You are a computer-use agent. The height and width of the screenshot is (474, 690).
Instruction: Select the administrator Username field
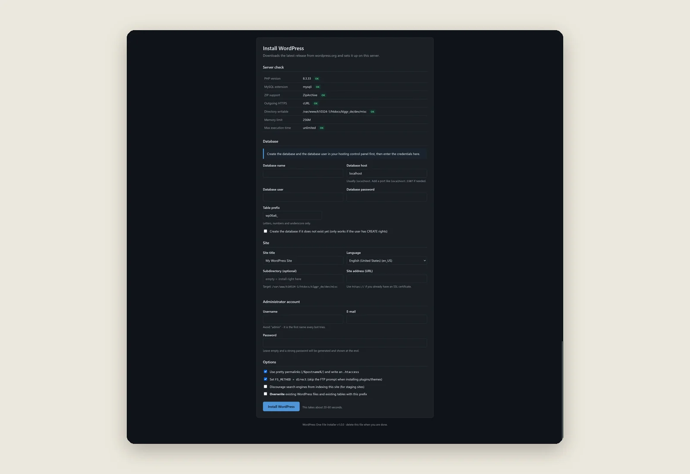[x=303, y=319]
